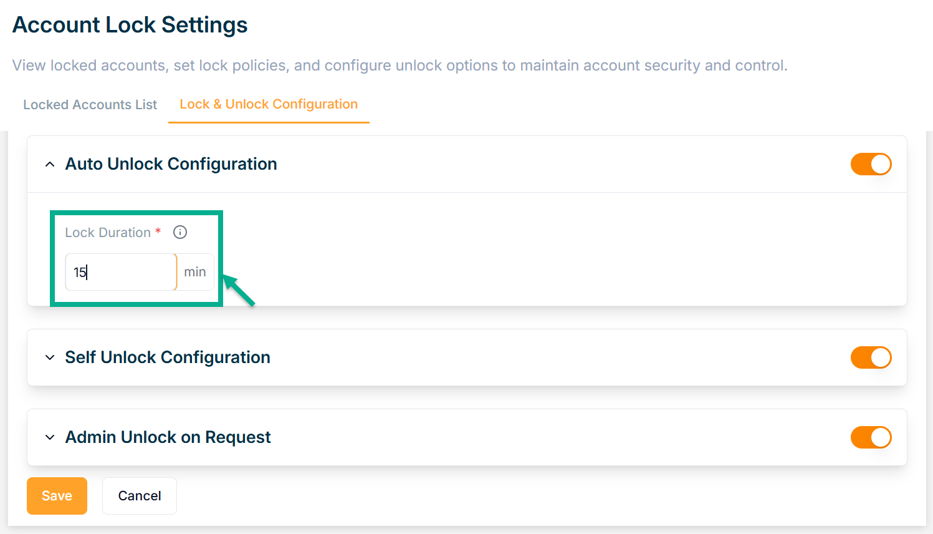This screenshot has height=534, width=933.
Task: Click the Cancel button
Action: tap(140, 496)
